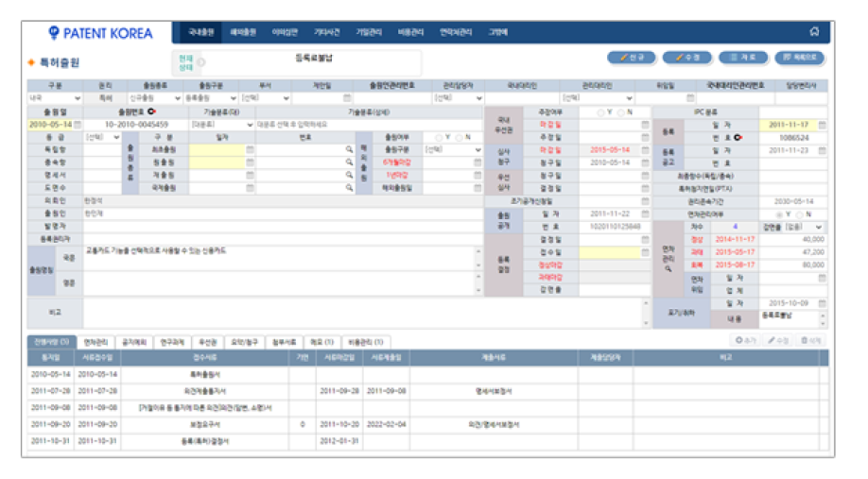Switch to the 우선권 tab
This screenshot has height=479, width=868.
(x=207, y=342)
